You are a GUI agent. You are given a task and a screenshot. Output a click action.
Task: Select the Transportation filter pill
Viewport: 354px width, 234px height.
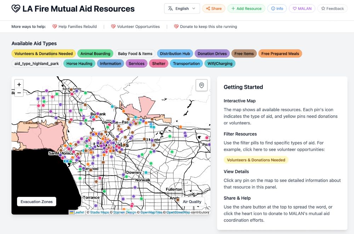[x=186, y=63]
